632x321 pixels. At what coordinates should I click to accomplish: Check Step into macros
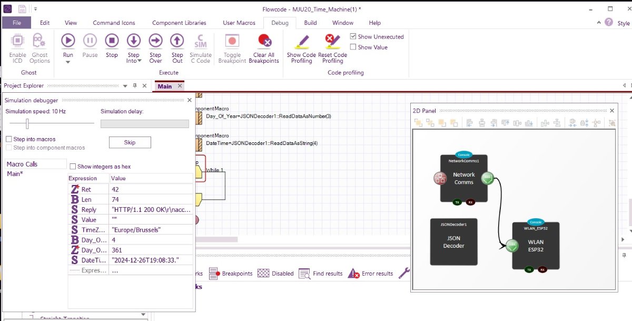click(9, 139)
